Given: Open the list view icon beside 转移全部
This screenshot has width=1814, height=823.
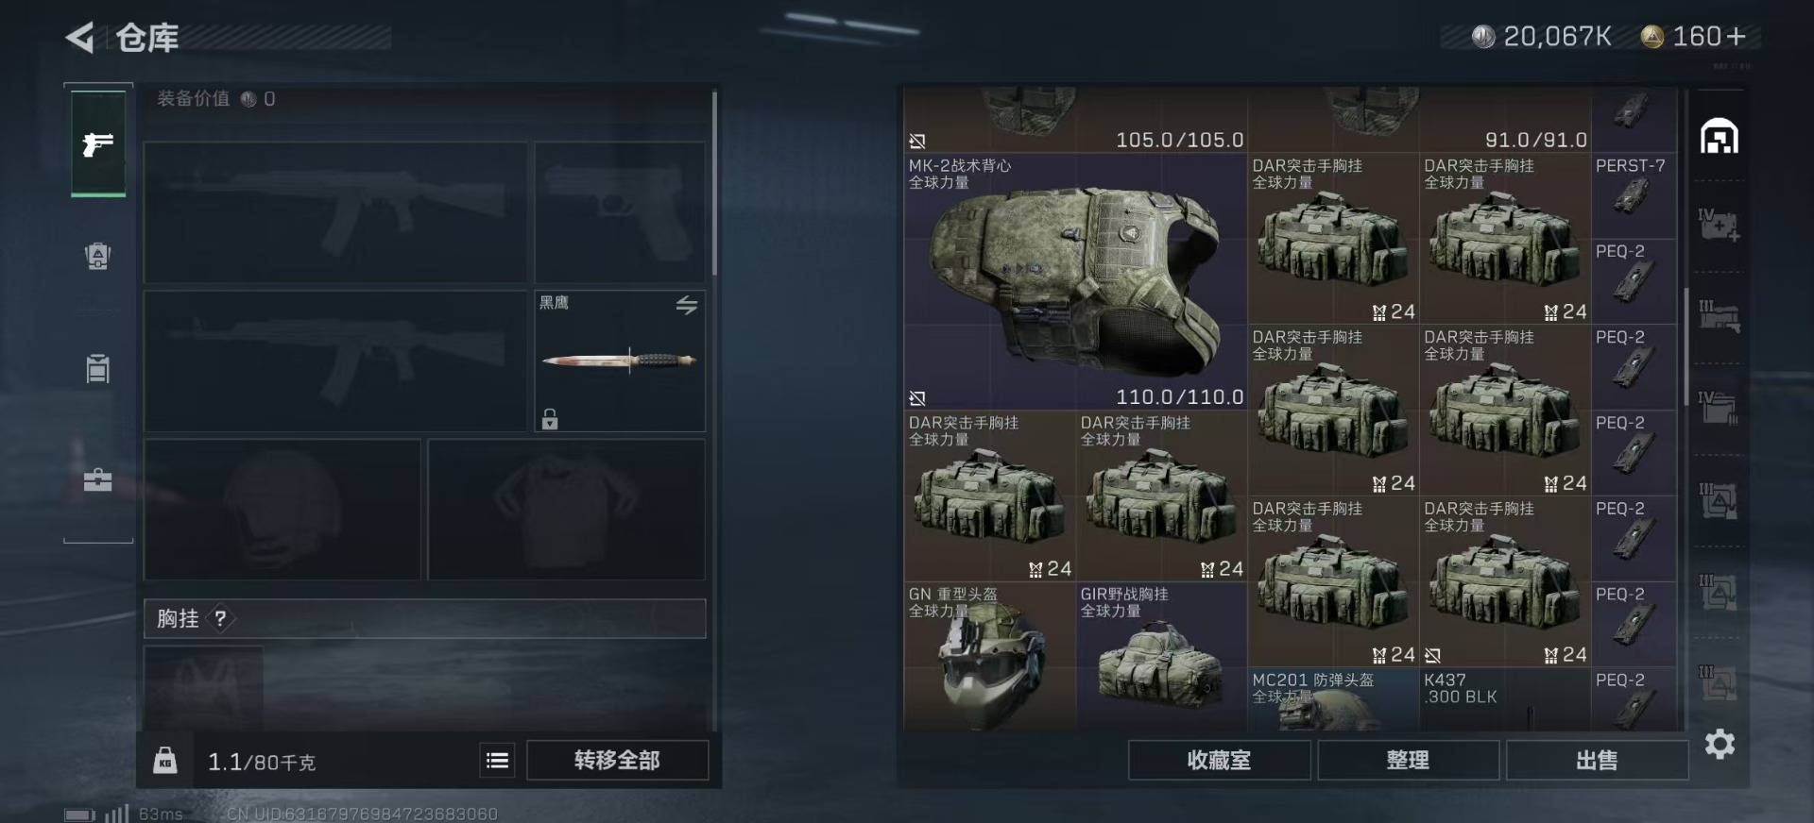Looking at the screenshot, I should click(x=497, y=760).
